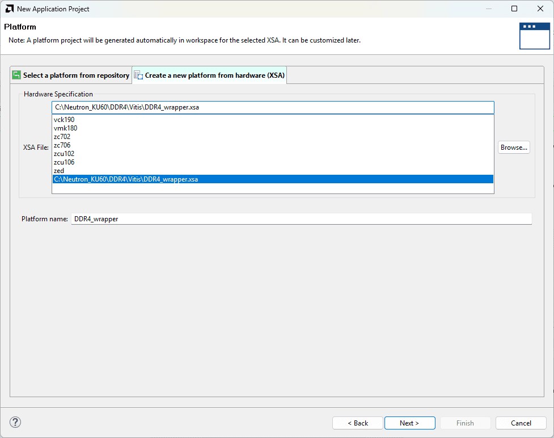
Task: Select the zcu106 list entry
Action: [64, 162]
